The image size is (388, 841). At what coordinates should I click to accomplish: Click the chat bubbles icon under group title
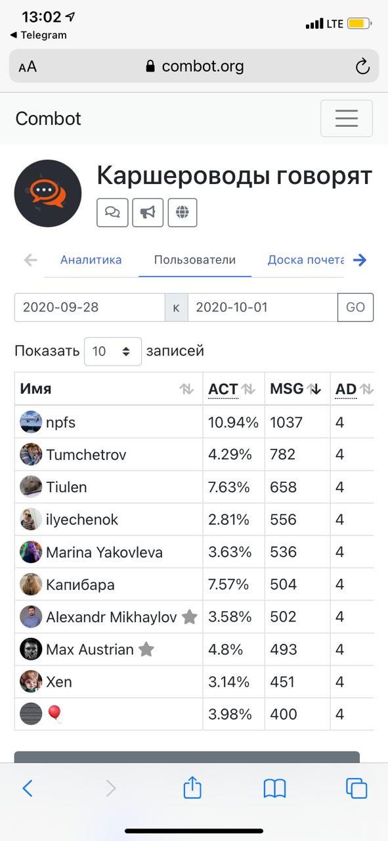(112, 212)
